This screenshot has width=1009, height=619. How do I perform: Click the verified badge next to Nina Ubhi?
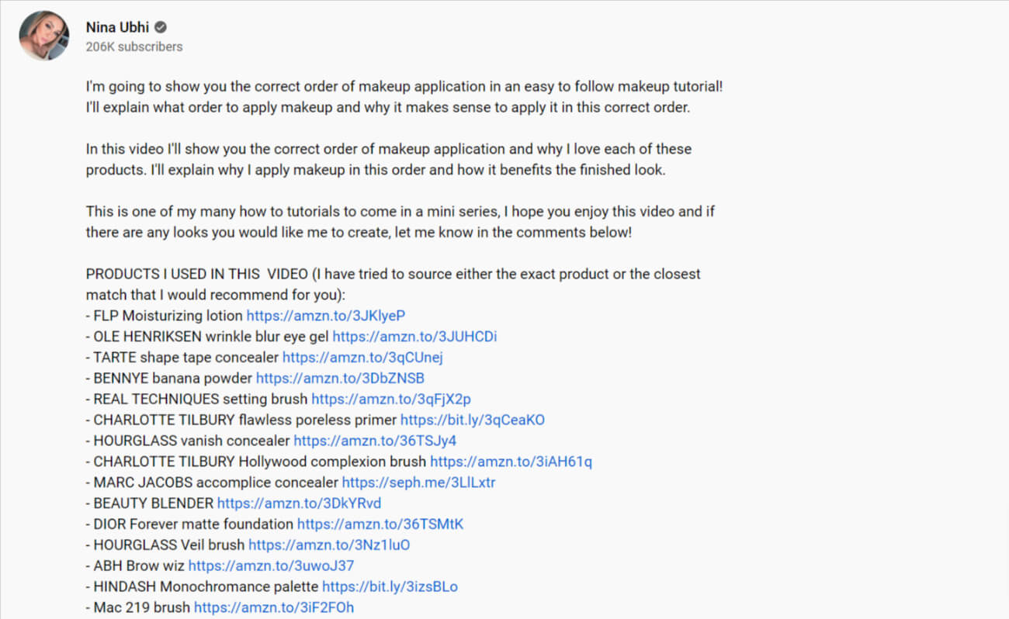(161, 27)
